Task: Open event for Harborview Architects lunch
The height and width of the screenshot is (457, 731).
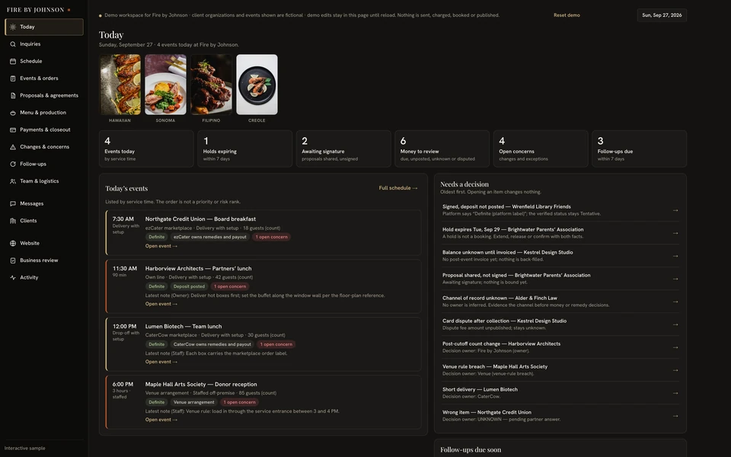Action: [x=161, y=304]
